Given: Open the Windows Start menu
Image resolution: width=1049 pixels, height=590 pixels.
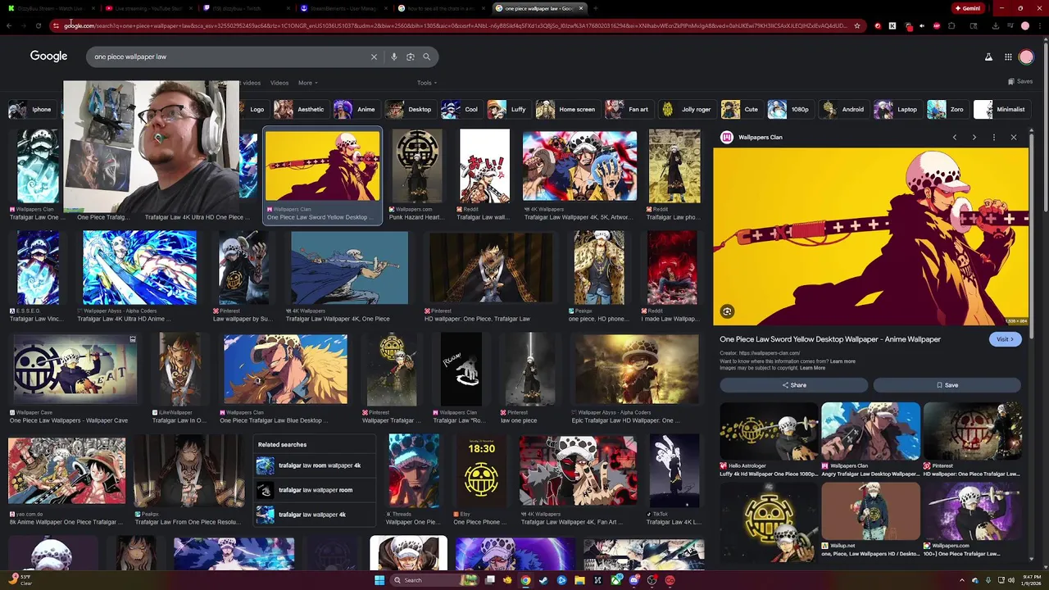Looking at the screenshot, I should pos(379,580).
